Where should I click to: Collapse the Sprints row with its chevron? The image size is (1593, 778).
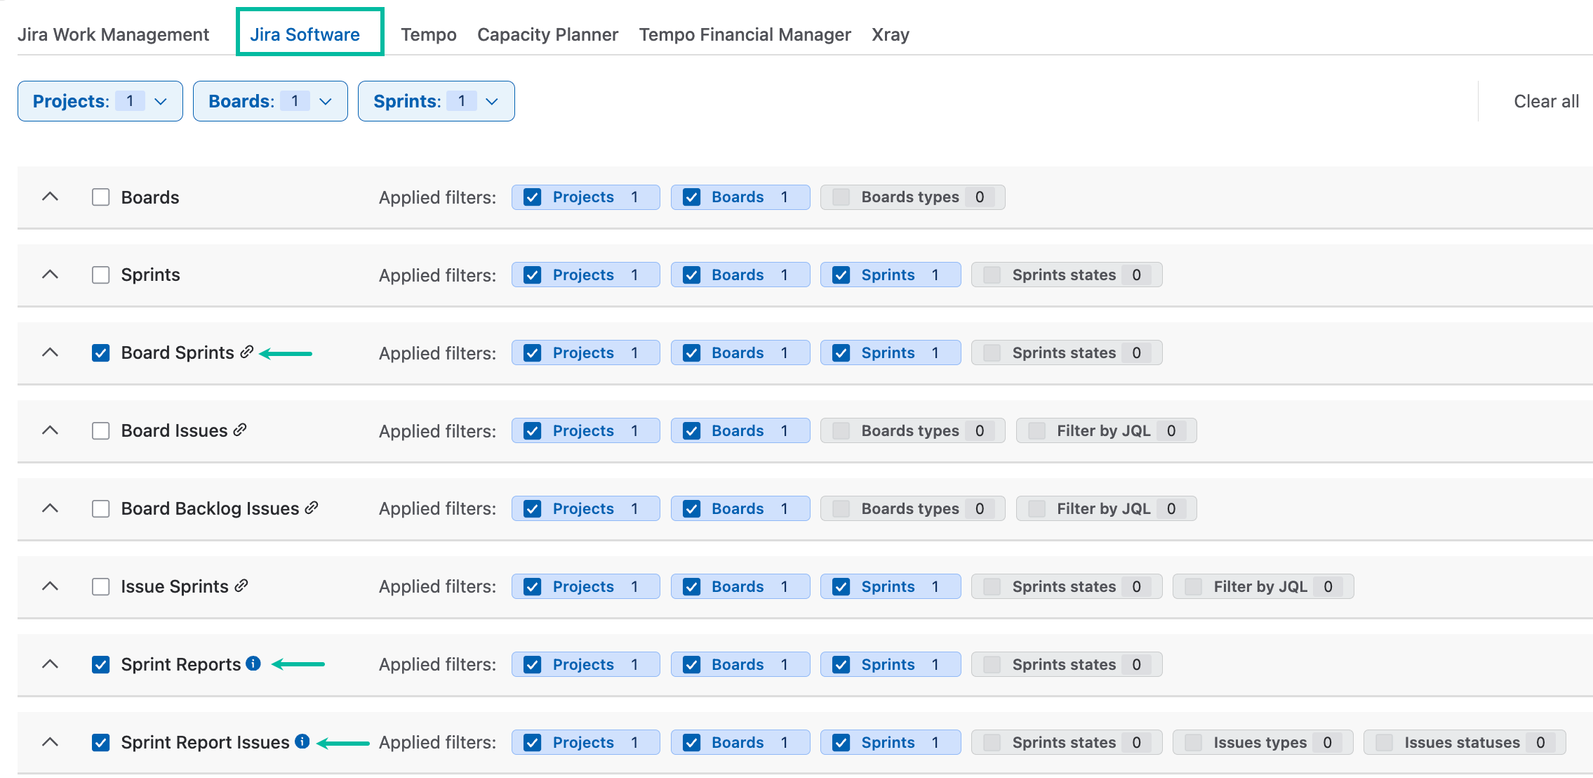point(50,275)
